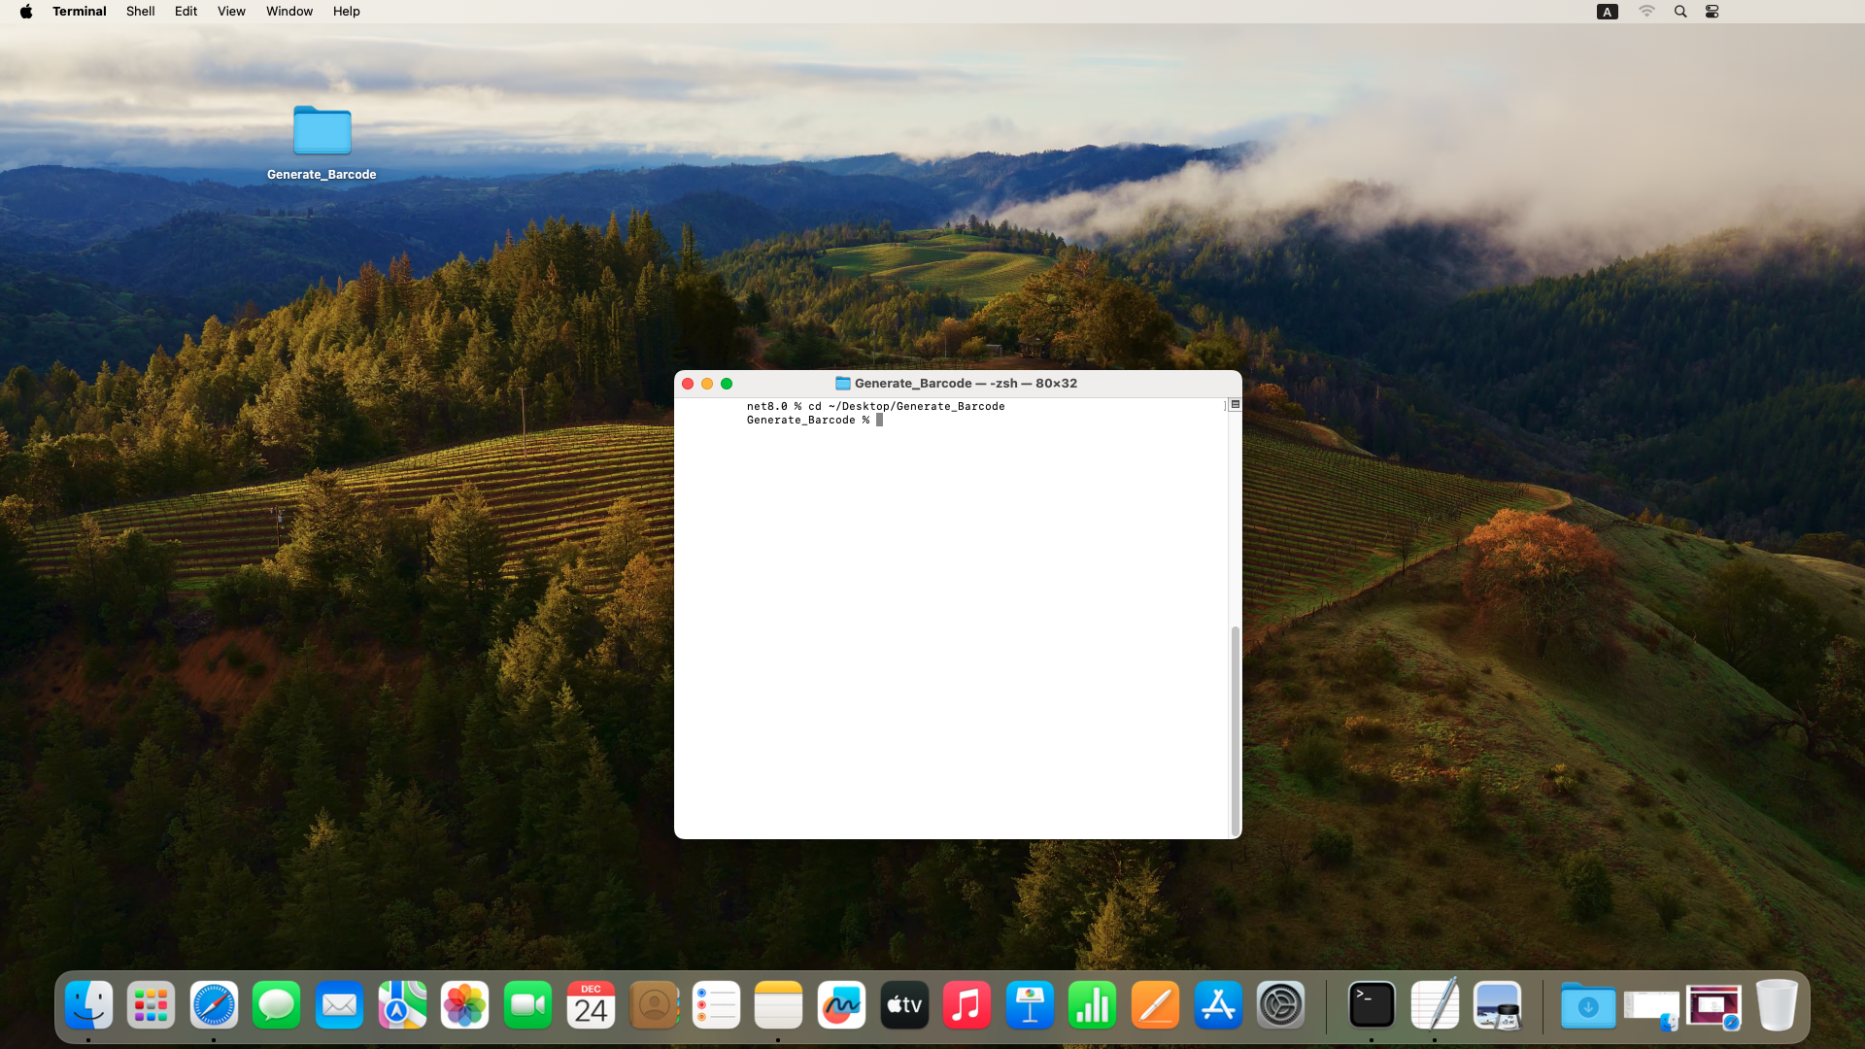Screen dimensions: 1865x1049
Task: Open the Shell menu
Action: coord(140,12)
